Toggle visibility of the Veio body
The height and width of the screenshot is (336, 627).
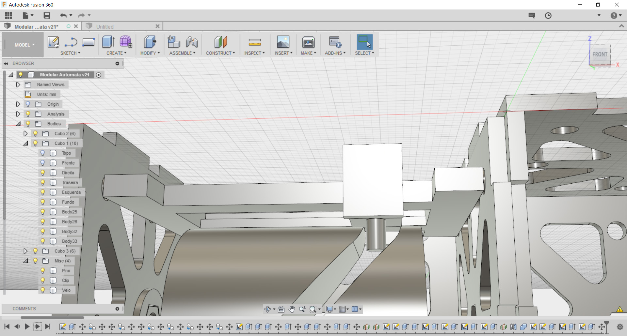point(42,290)
